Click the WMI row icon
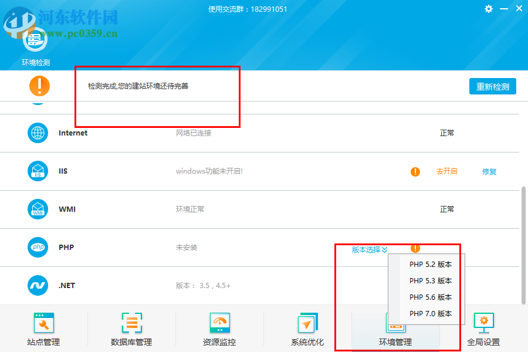This screenshot has height=352, width=528. 38,209
